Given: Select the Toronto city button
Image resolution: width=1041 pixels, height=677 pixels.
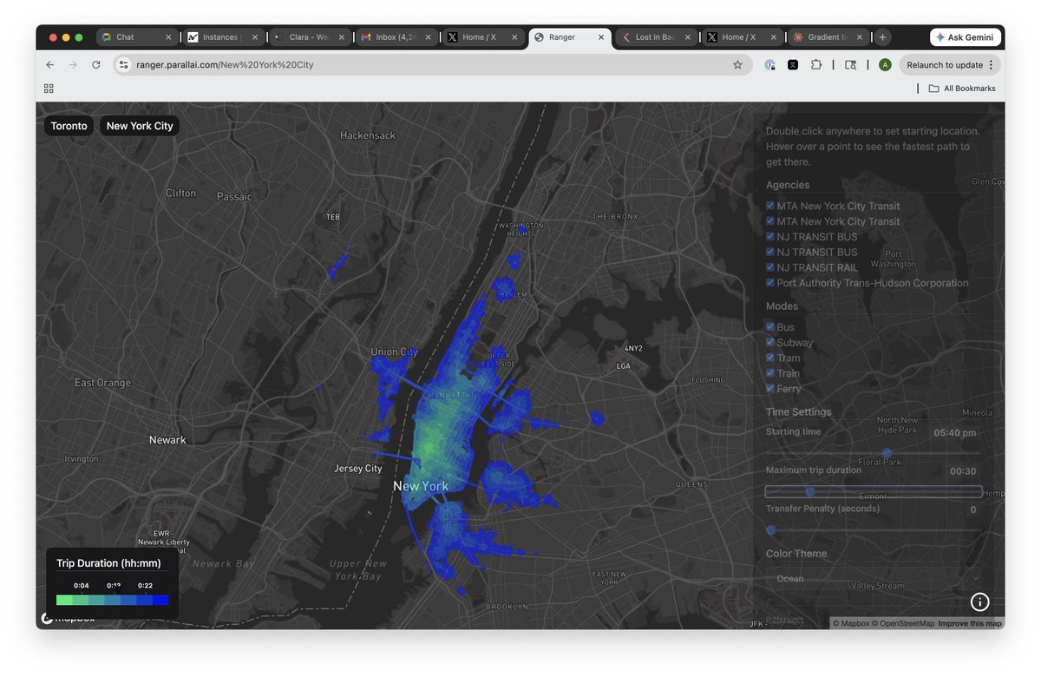Looking at the screenshot, I should 69,126.
